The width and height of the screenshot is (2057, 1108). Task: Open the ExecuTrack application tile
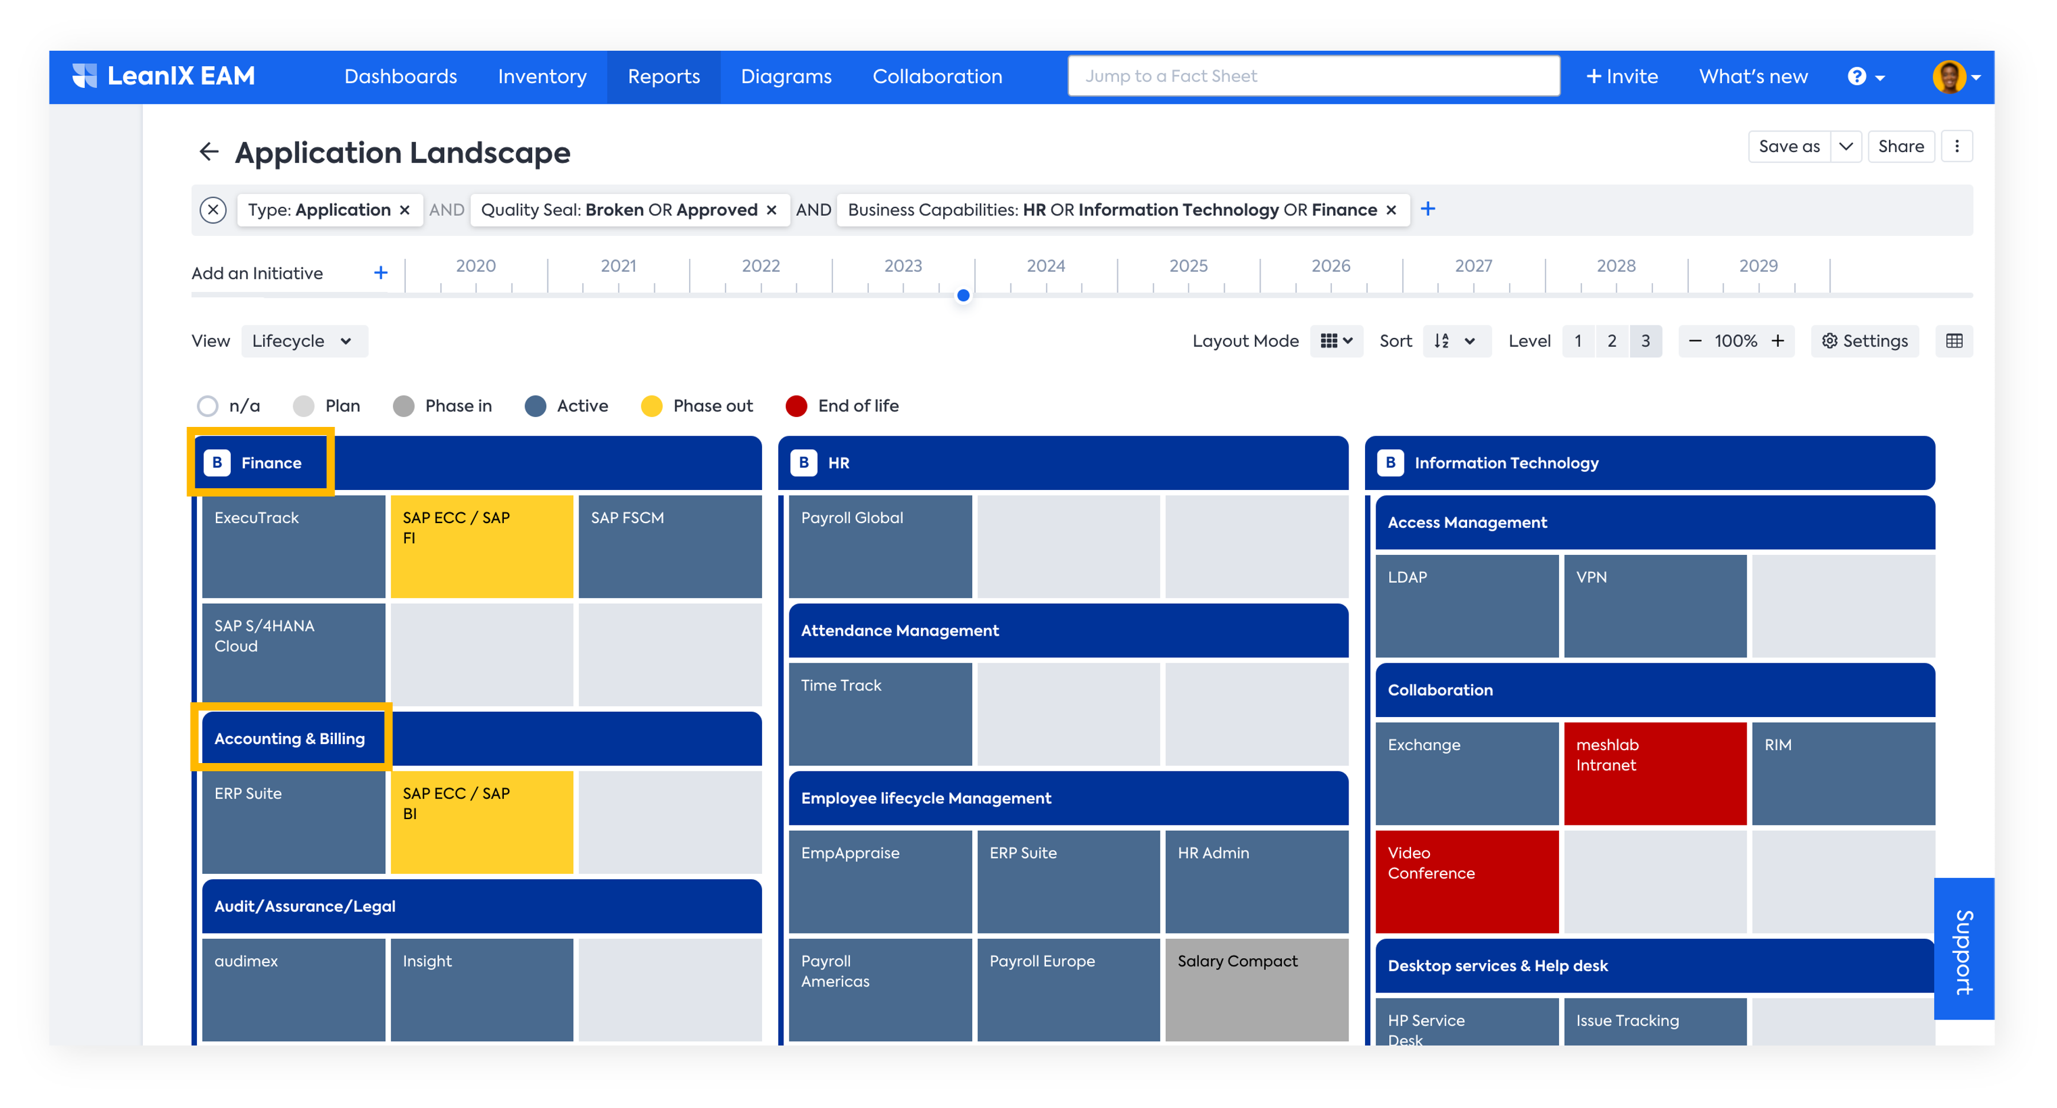293,546
